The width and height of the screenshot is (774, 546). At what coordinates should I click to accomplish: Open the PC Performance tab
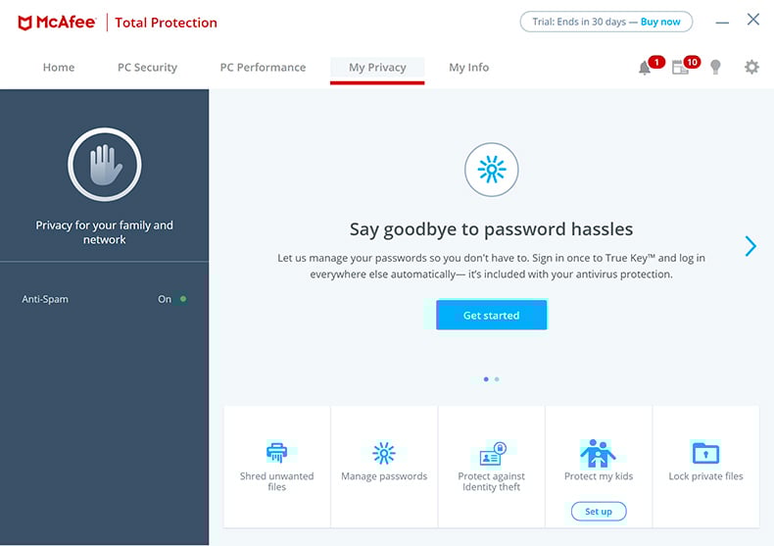(x=263, y=67)
